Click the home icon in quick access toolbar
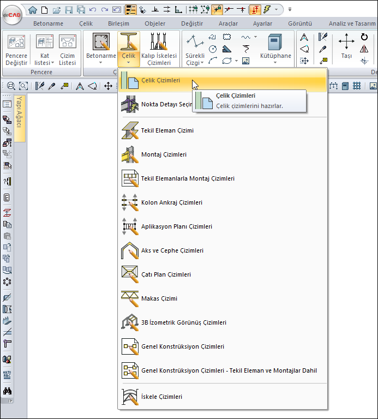This screenshot has height=419, width=378. tap(33, 9)
